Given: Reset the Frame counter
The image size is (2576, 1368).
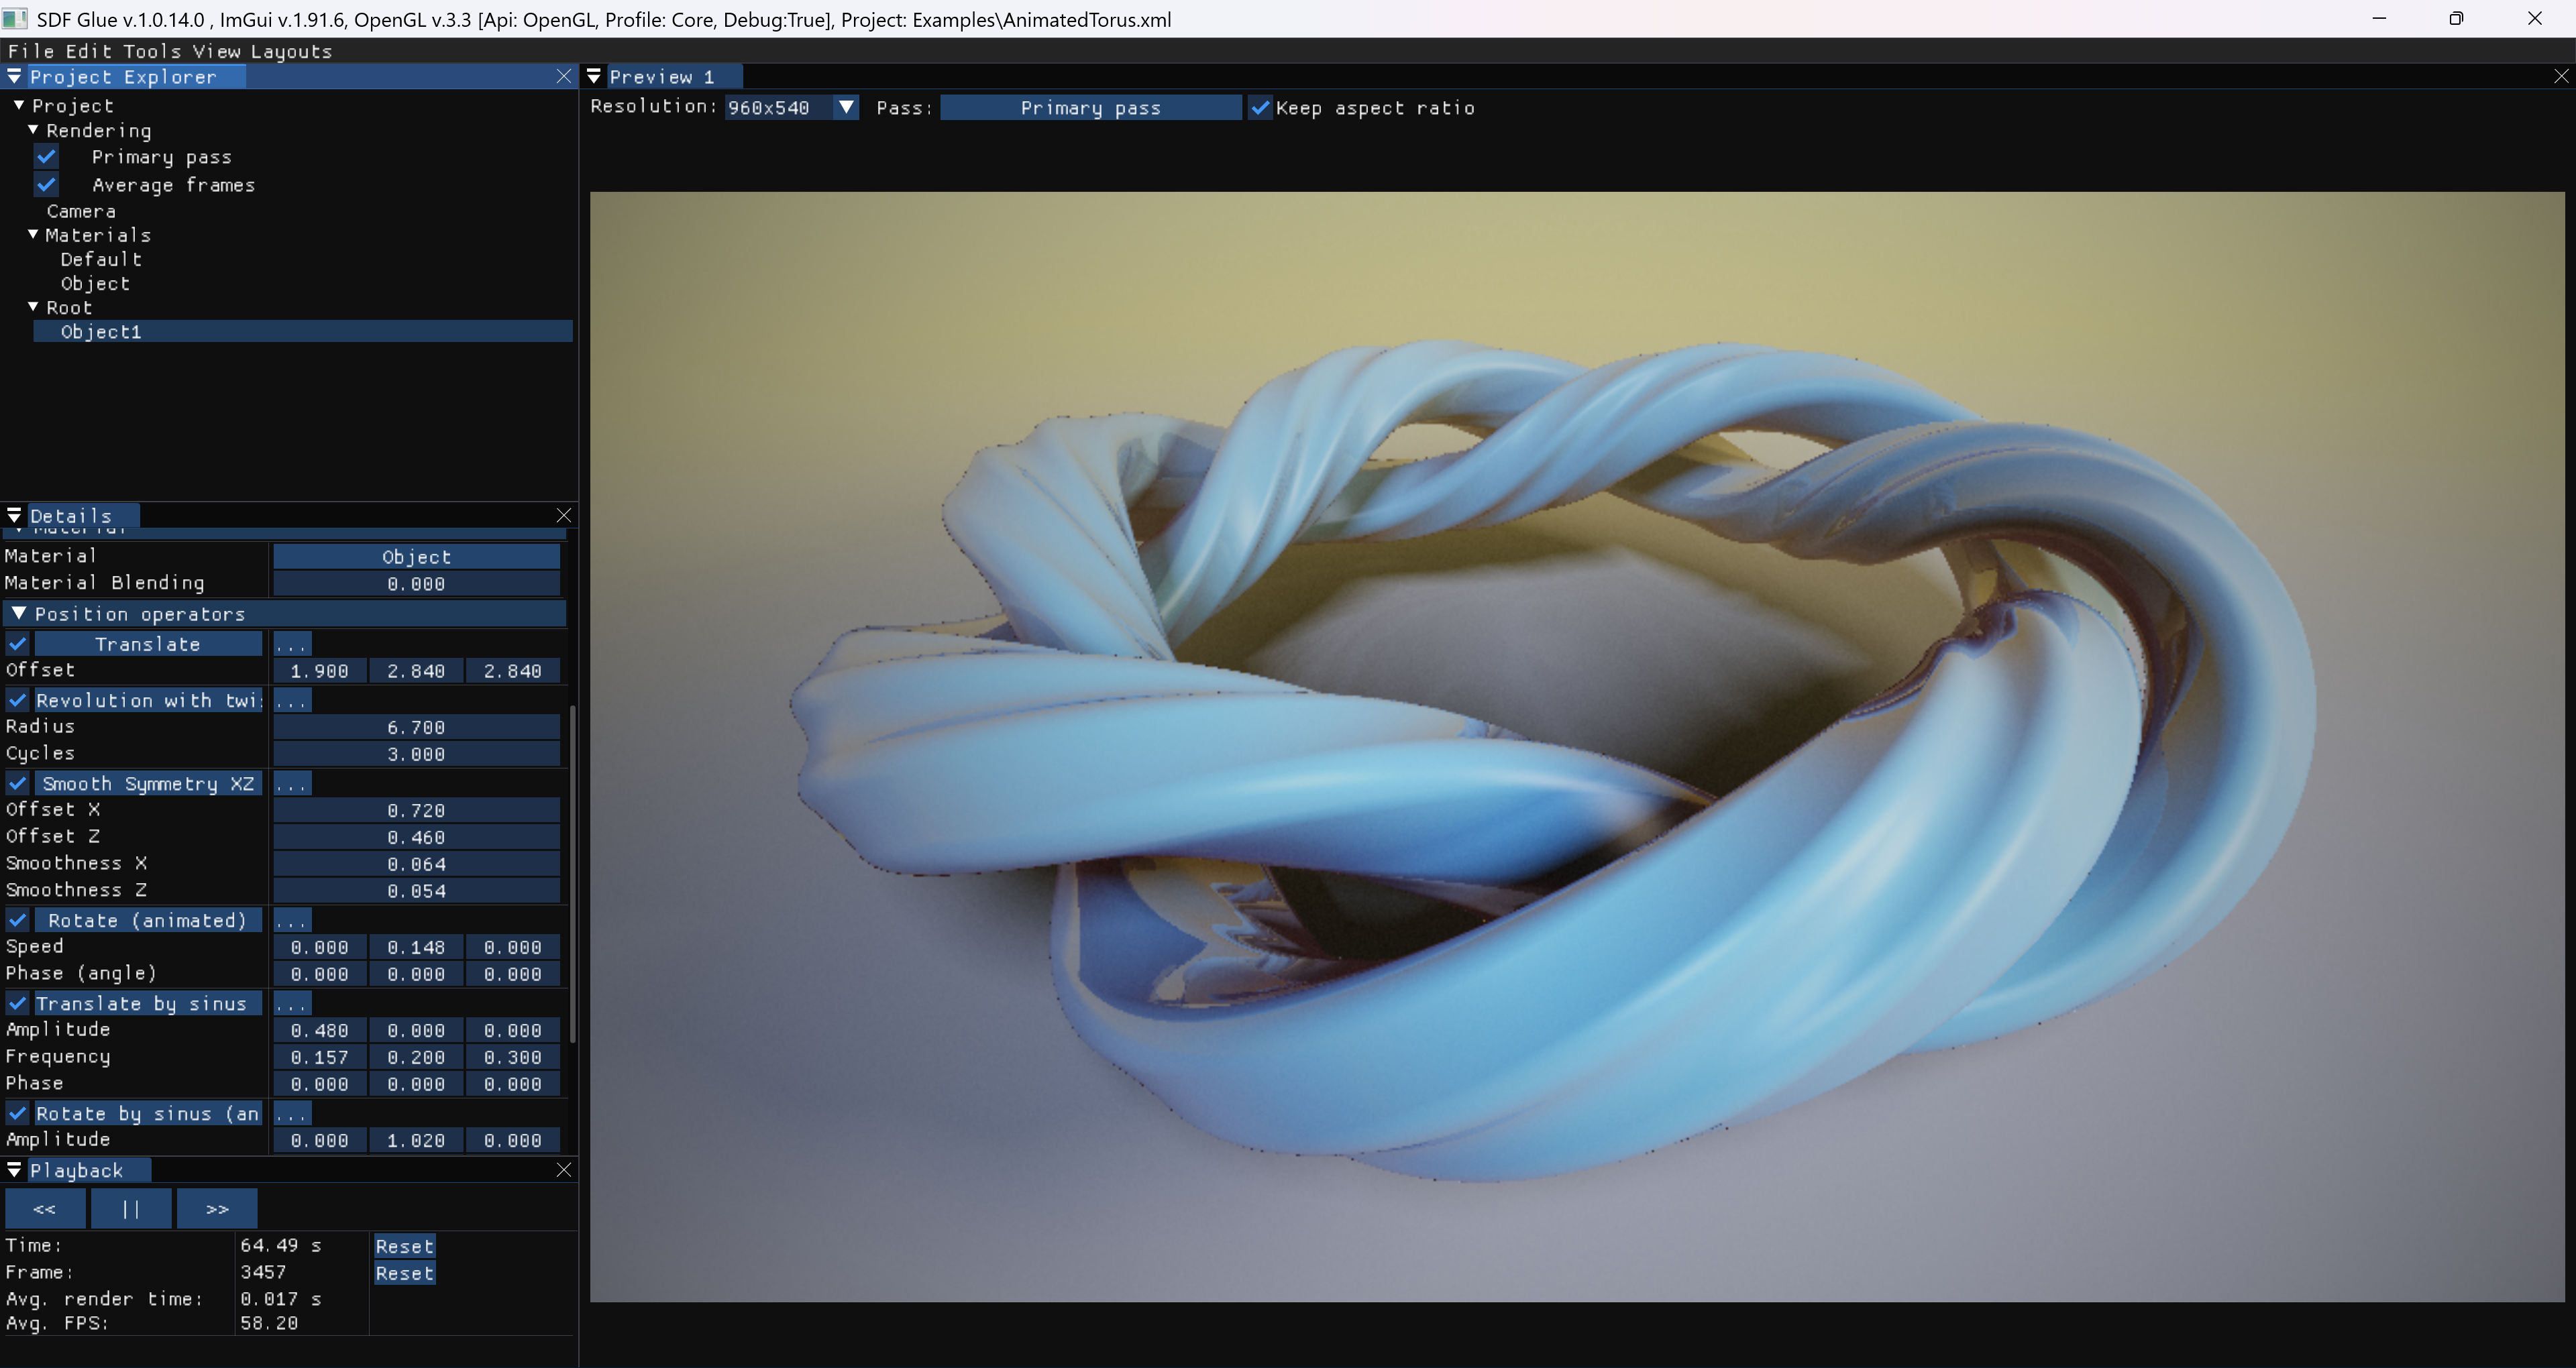Looking at the screenshot, I should pyautogui.click(x=404, y=1273).
